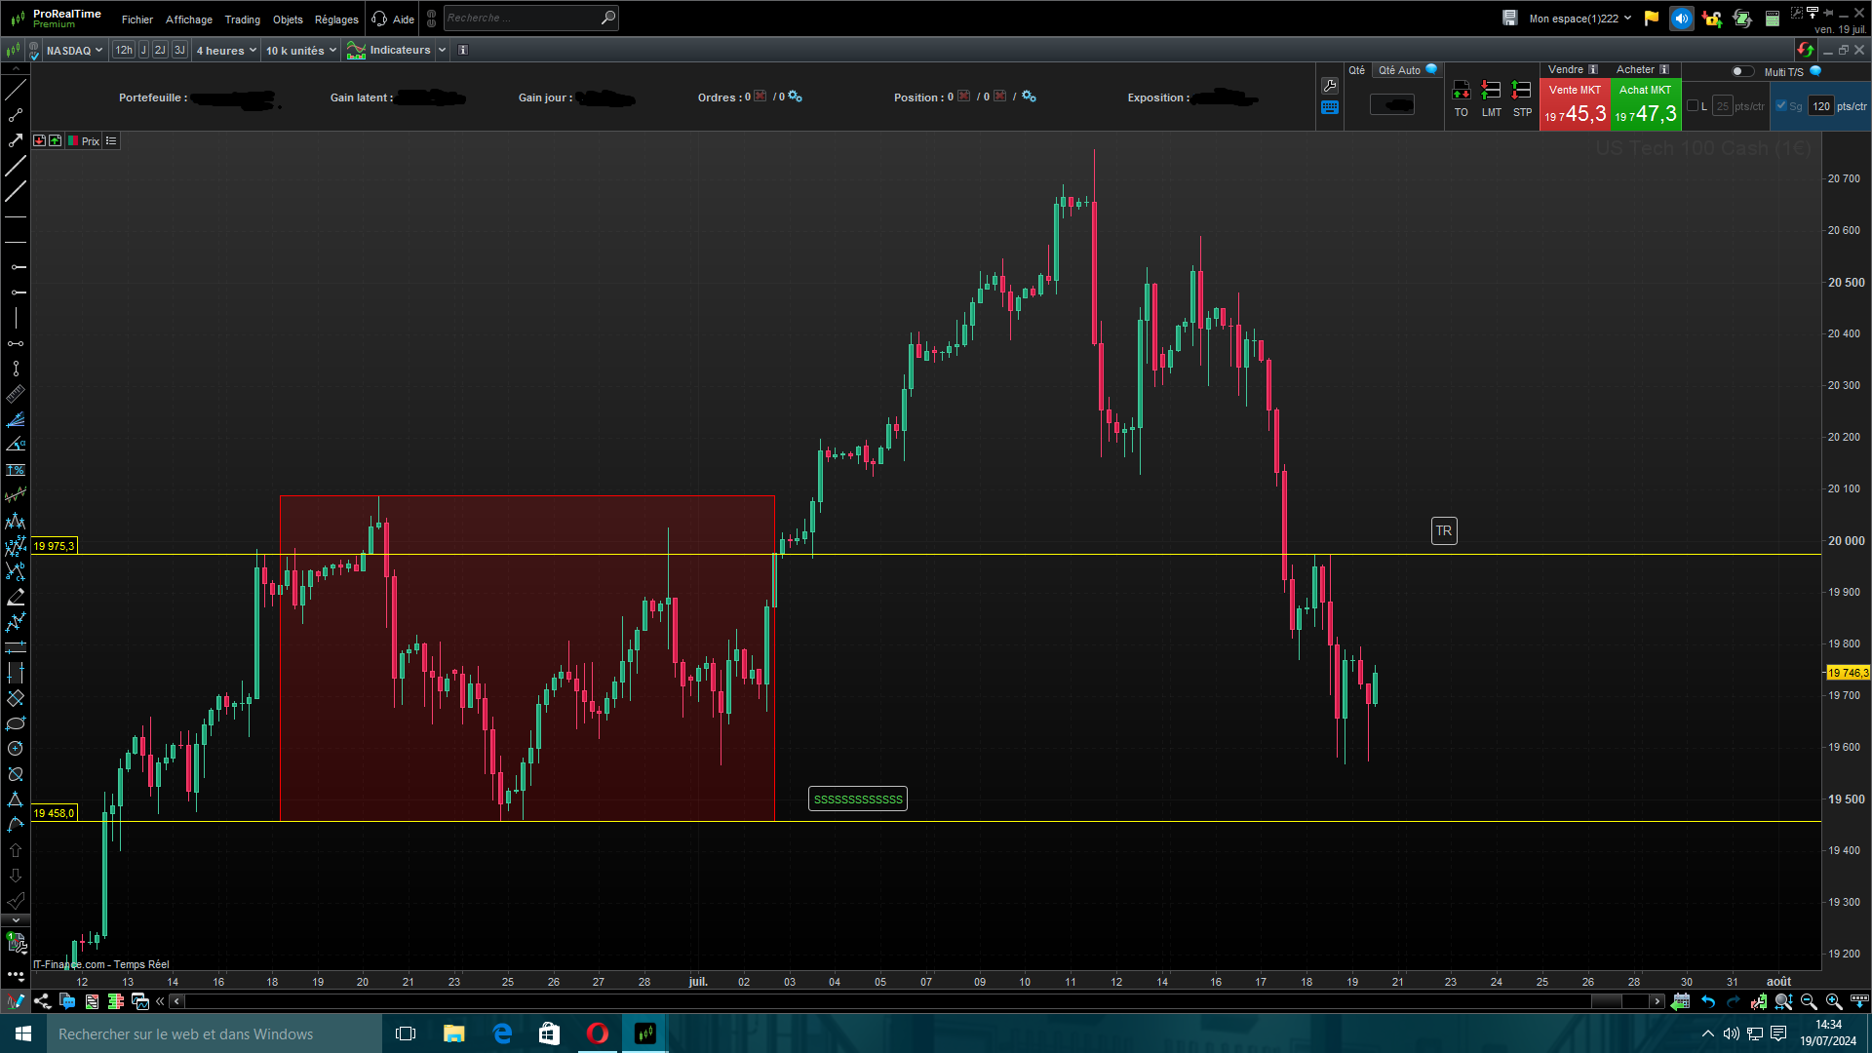Click the blue undo arrow
This screenshot has height=1053, width=1872.
point(1708,1001)
